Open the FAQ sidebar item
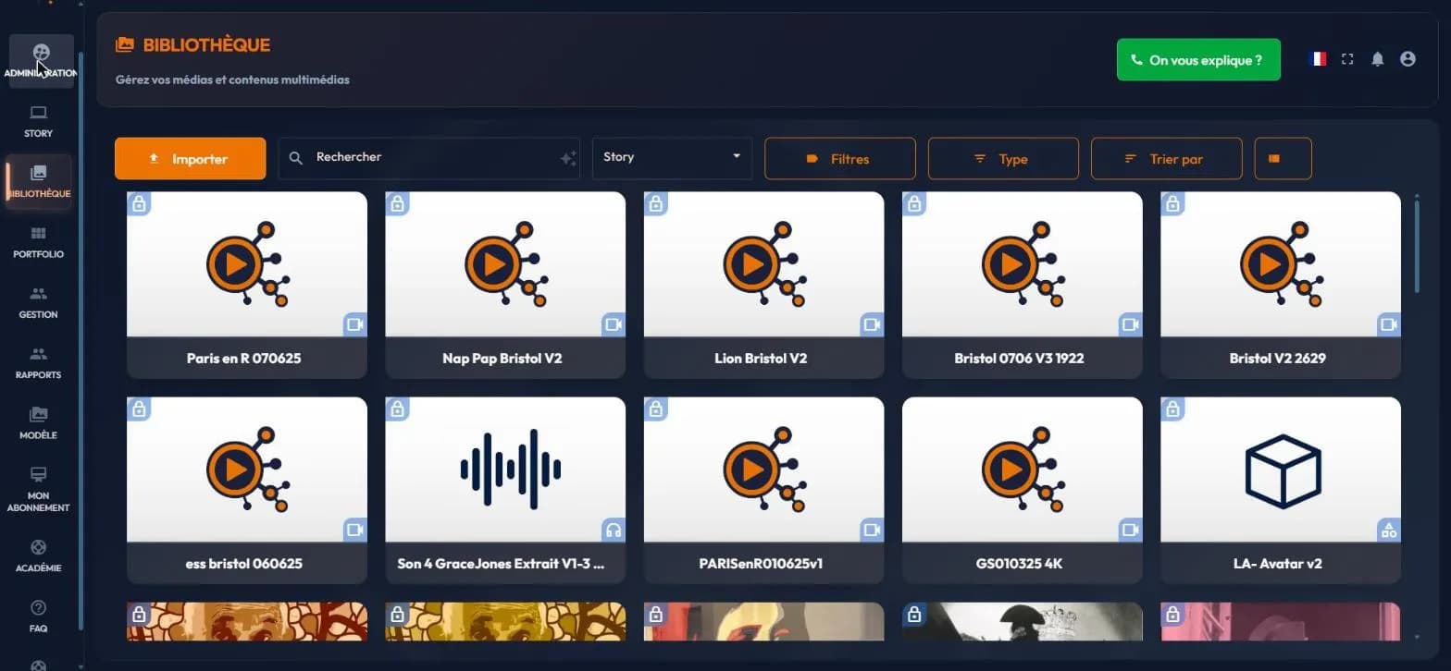 39,616
